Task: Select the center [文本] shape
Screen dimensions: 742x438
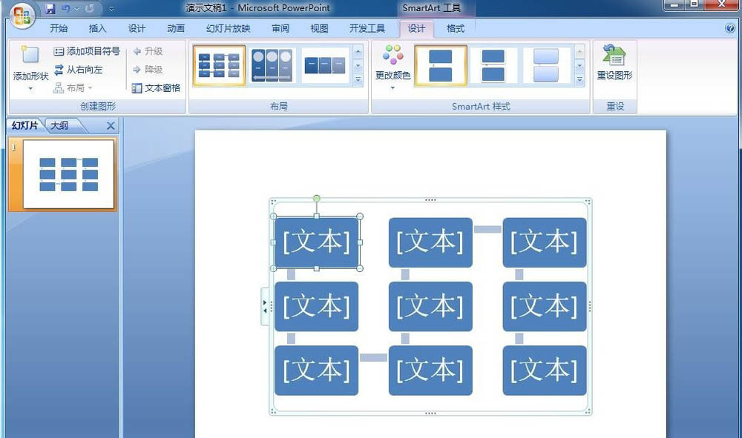Action: tap(430, 306)
